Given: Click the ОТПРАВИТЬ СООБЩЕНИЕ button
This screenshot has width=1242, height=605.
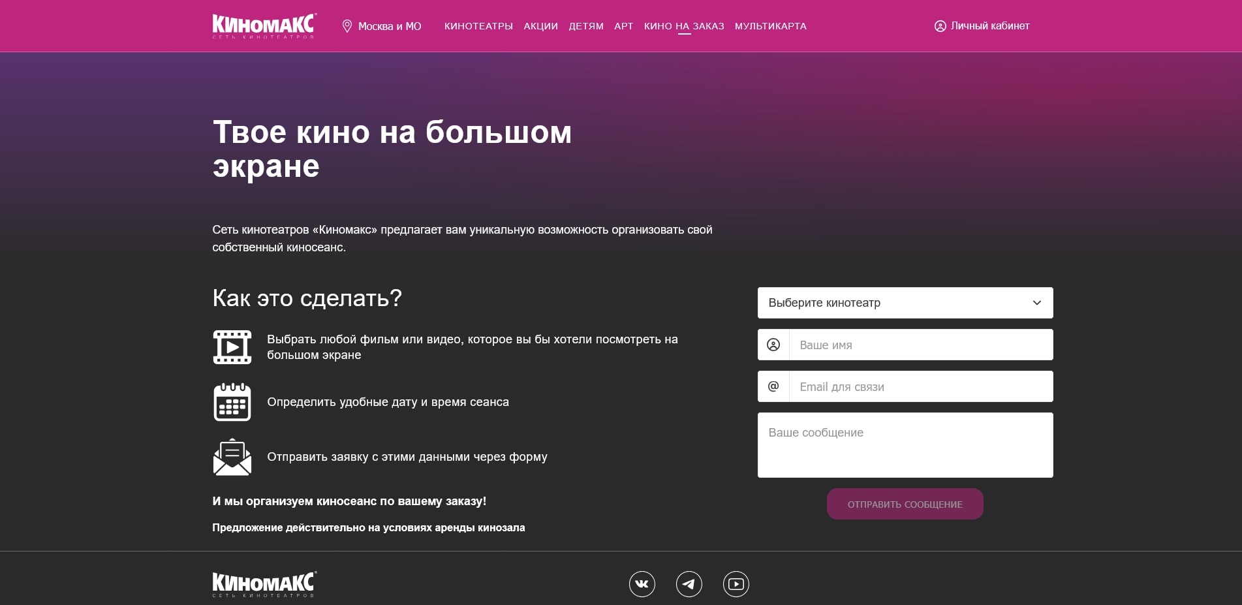Looking at the screenshot, I should point(905,503).
